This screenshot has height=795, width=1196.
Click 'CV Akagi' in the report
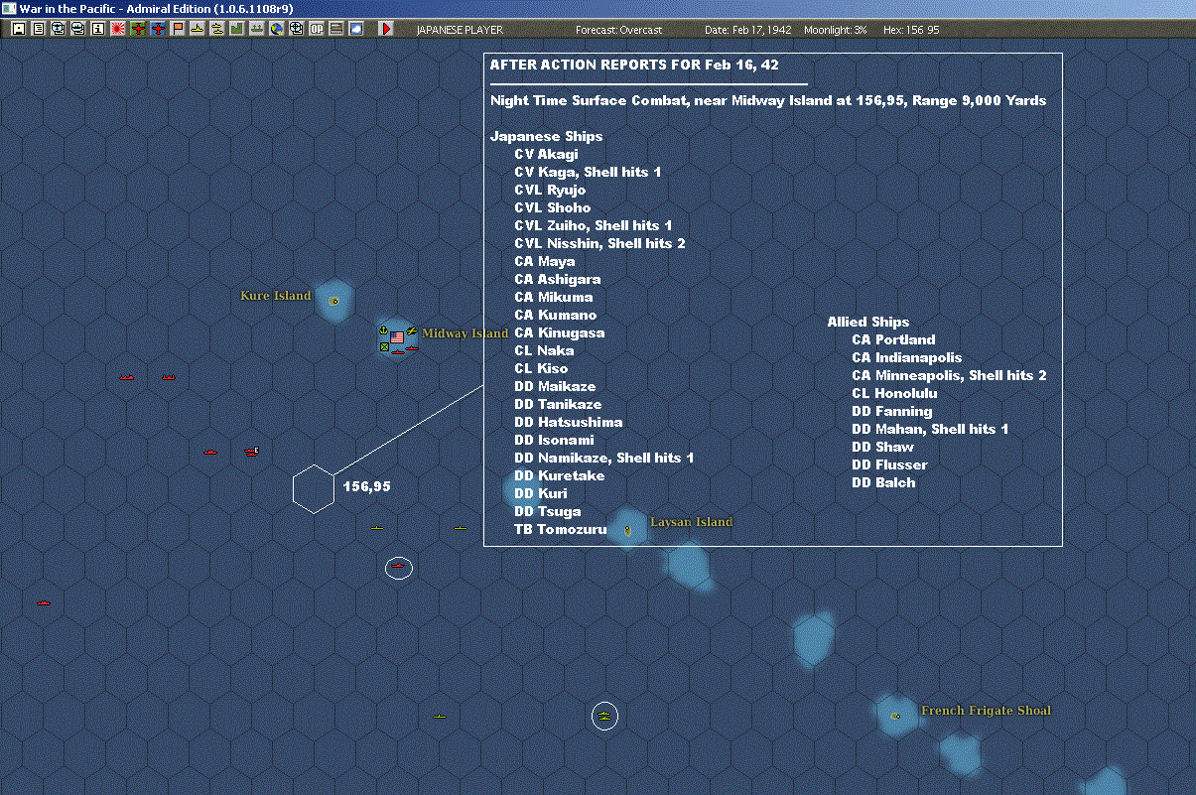[546, 154]
